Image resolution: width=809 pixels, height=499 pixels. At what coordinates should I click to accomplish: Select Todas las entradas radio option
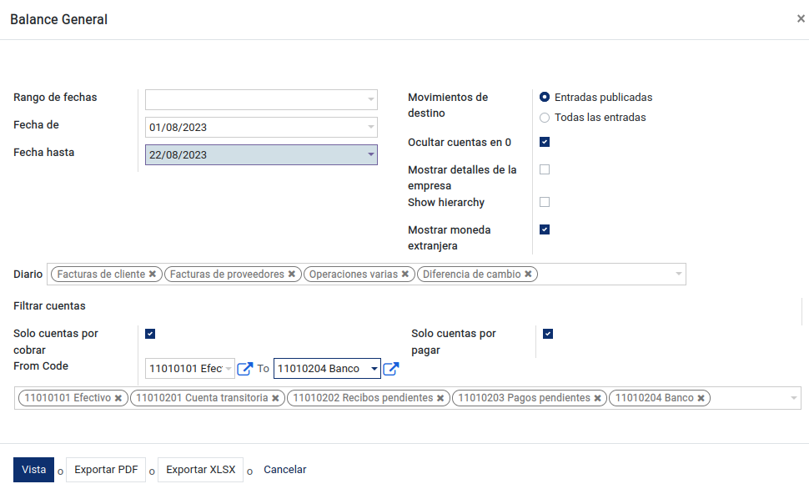[545, 118]
